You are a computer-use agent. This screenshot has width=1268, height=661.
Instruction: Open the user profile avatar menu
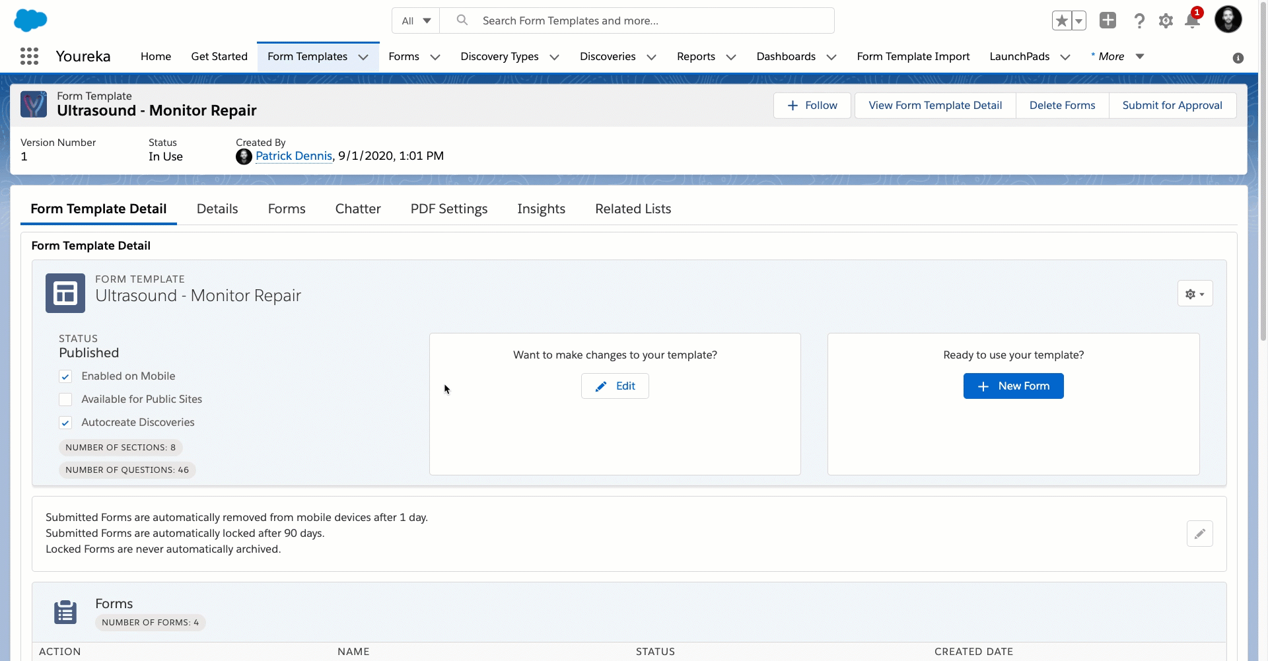click(x=1228, y=20)
